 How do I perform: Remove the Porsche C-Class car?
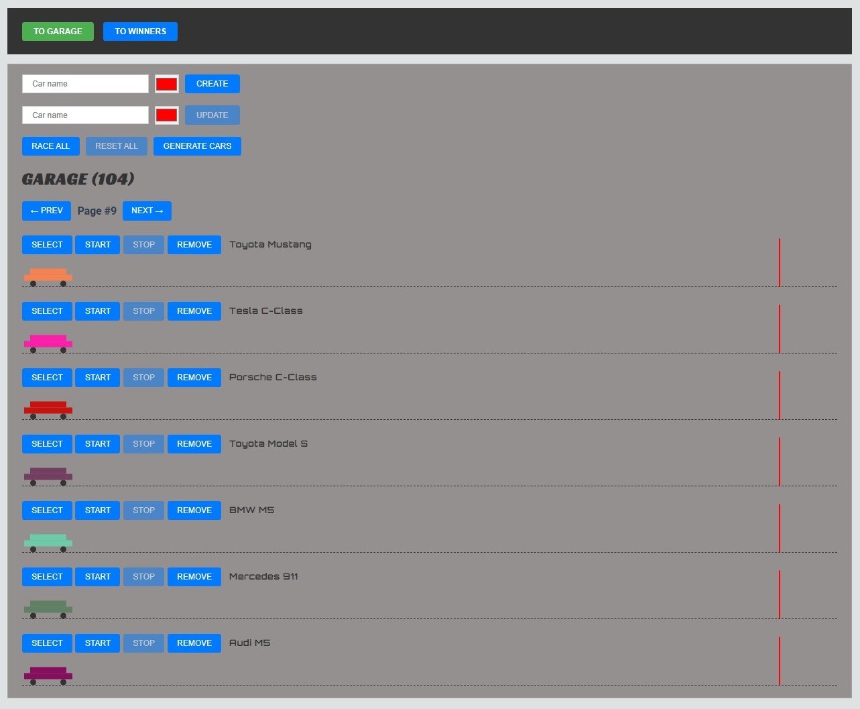[194, 378]
